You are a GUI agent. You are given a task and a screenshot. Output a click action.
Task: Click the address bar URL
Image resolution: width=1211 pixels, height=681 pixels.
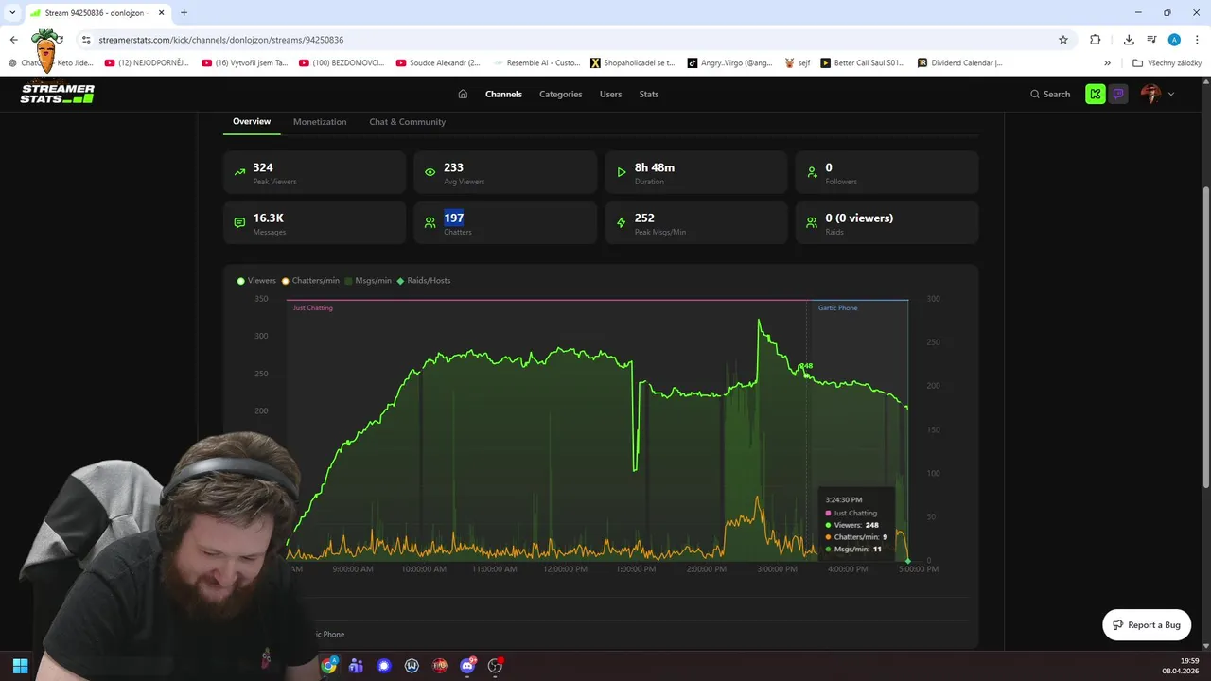pyautogui.click(x=220, y=40)
